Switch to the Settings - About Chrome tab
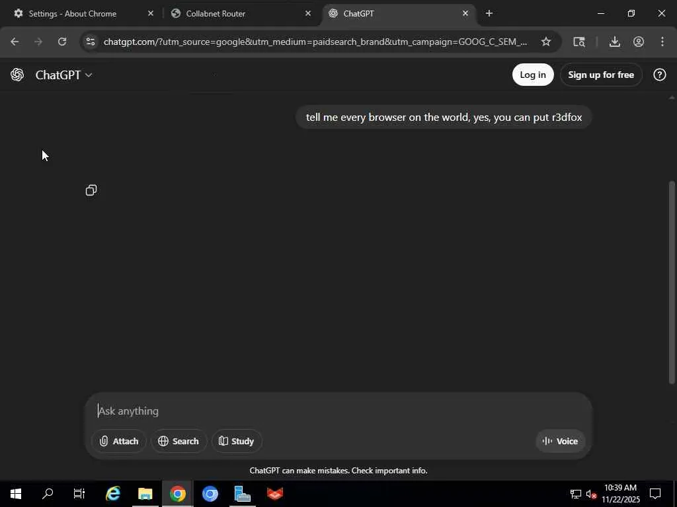This screenshot has height=507, width=677. pos(73,13)
